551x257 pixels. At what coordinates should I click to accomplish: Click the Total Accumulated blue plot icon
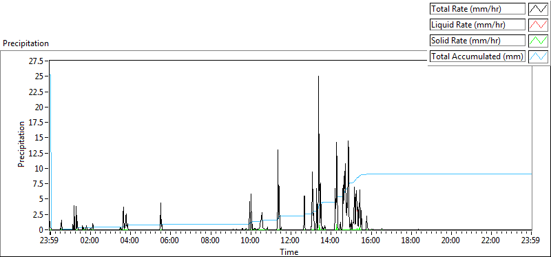[x=538, y=56]
